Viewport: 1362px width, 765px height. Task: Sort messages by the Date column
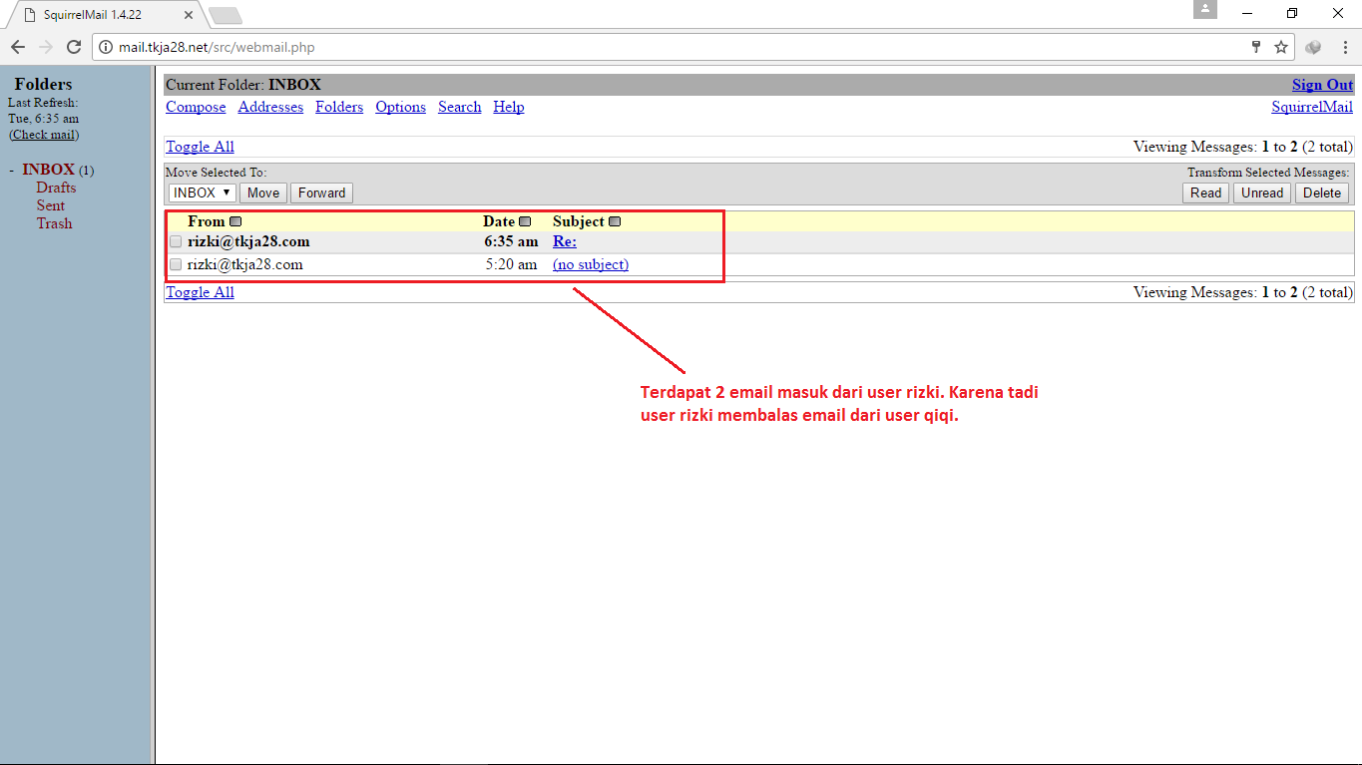click(525, 221)
